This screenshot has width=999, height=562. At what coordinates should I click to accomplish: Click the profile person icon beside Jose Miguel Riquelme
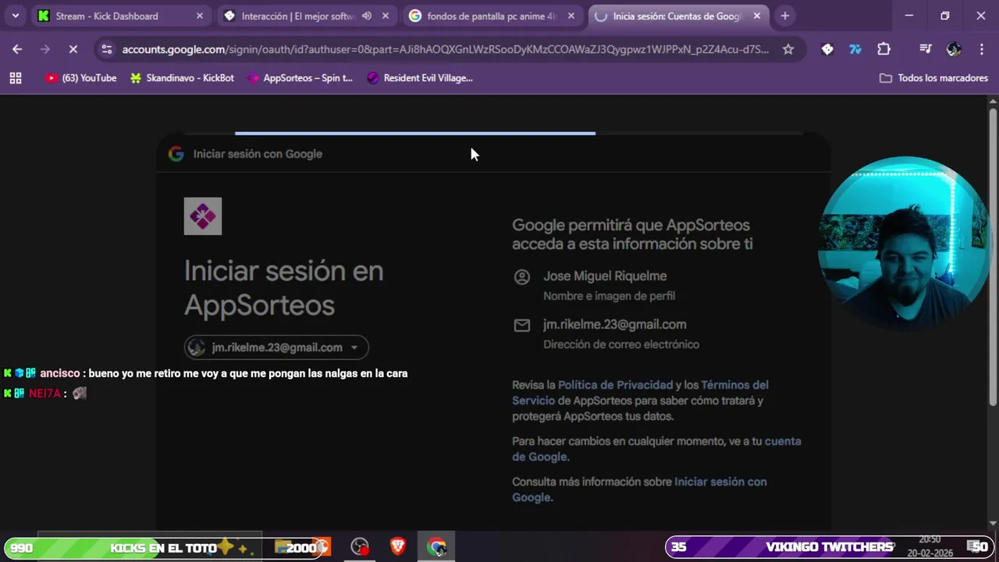point(522,276)
